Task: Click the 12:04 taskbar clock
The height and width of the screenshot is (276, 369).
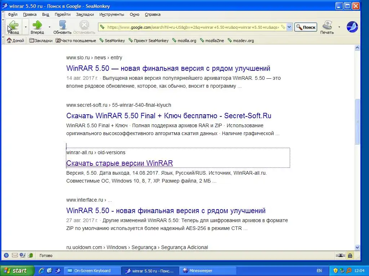Action: [359, 271]
